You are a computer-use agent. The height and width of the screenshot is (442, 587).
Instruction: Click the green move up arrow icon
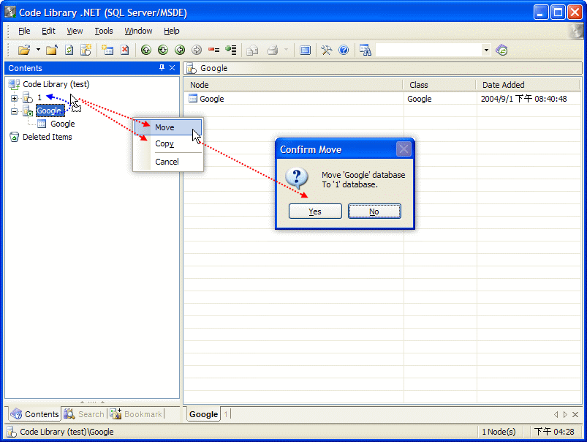click(x=146, y=50)
